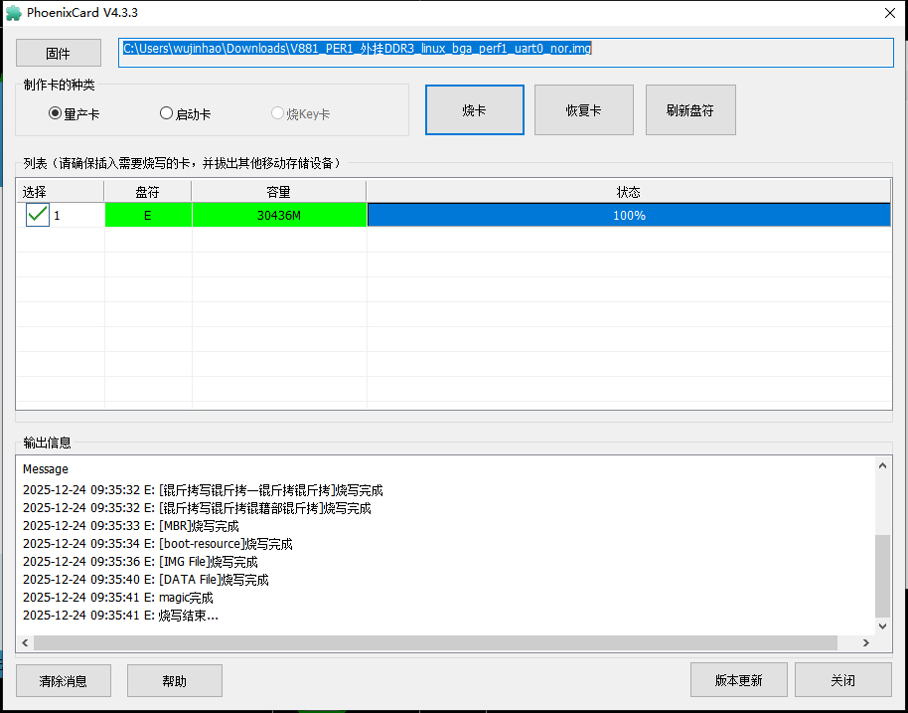The width and height of the screenshot is (908, 713).
Task: Click the firmware image path field
Action: [x=505, y=54]
